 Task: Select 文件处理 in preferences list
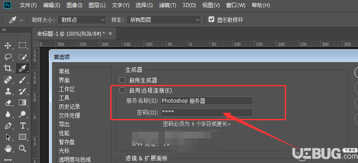[x=69, y=115]
